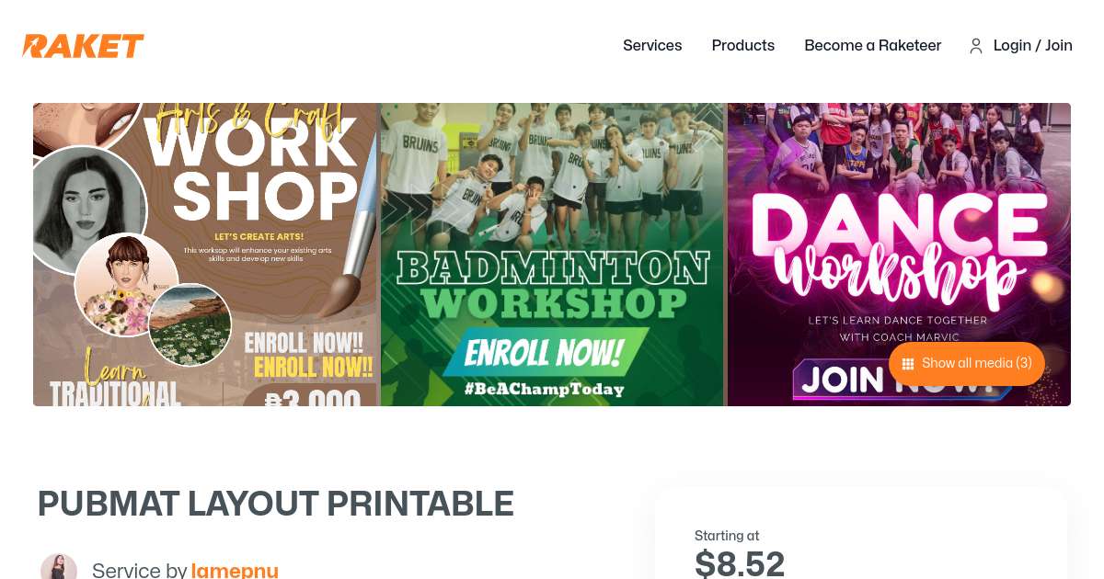Click the PUBMAT LAYOUT PRINTABLE heading
Viewport: 1104px width, 579px height.
276,504
